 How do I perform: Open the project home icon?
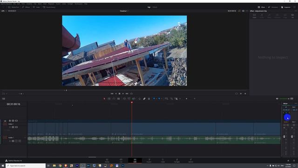288,161
